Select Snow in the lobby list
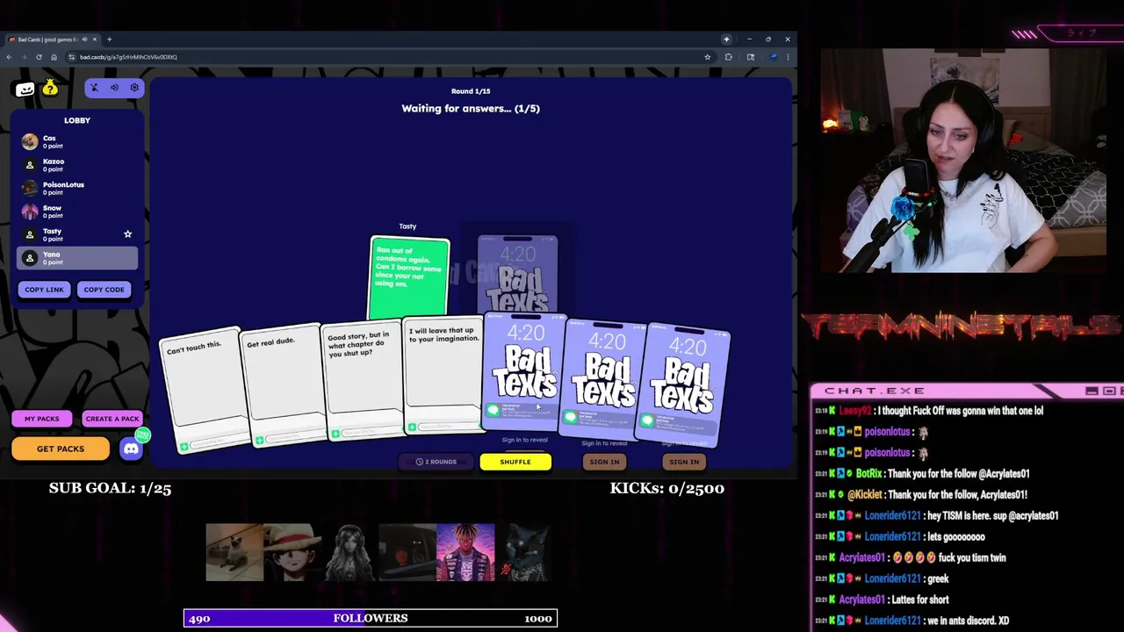This screenshot has height=632, width=1124. point(77,212)
